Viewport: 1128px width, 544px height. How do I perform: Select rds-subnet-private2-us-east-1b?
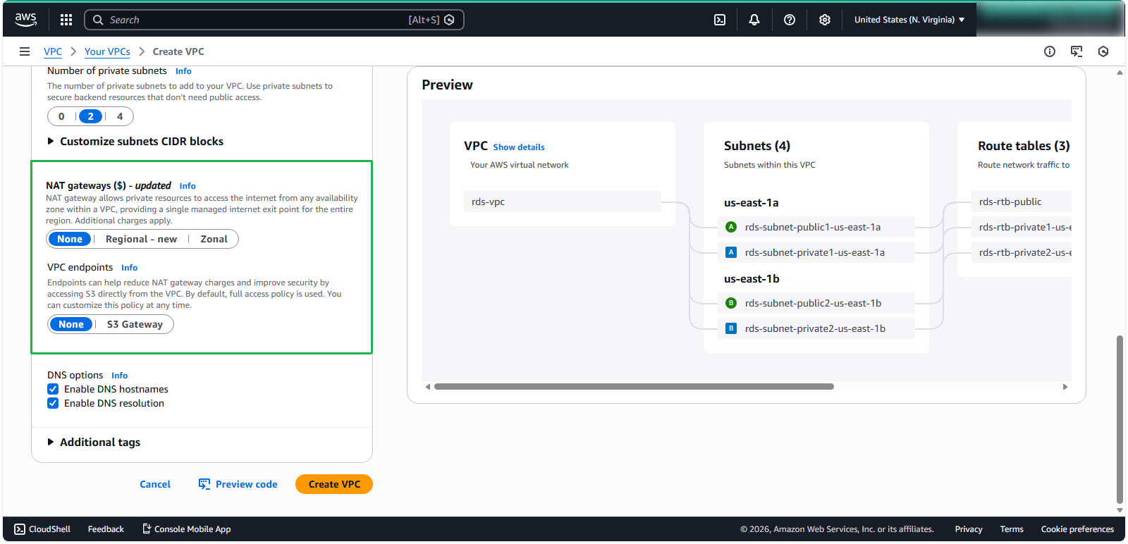816,328
